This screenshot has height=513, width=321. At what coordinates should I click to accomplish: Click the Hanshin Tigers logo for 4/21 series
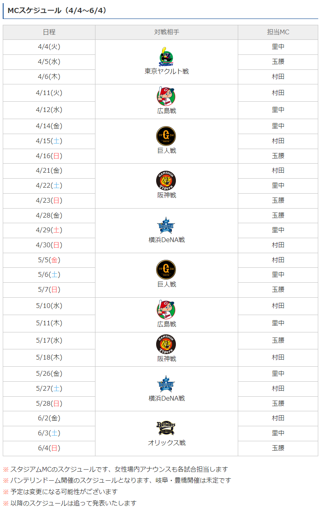click(x=166, y=181)
